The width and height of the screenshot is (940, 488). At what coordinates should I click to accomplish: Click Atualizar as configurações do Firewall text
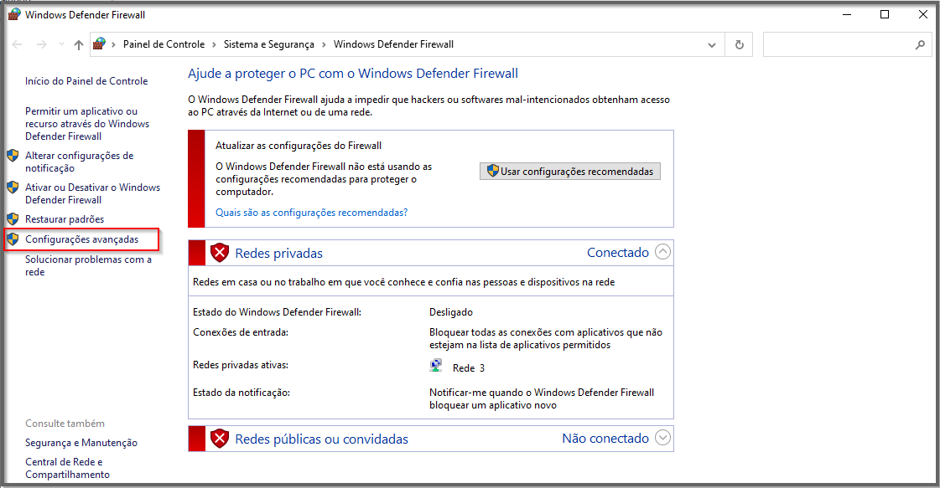[x=299, y=146]
